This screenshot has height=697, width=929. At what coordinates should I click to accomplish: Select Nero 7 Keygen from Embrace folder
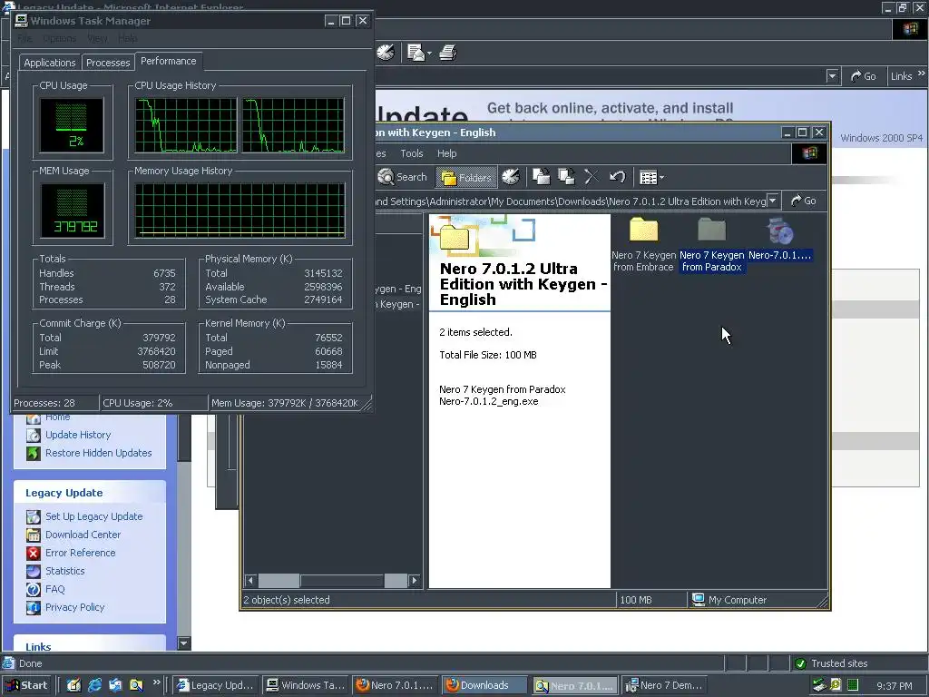coord(643,244)
